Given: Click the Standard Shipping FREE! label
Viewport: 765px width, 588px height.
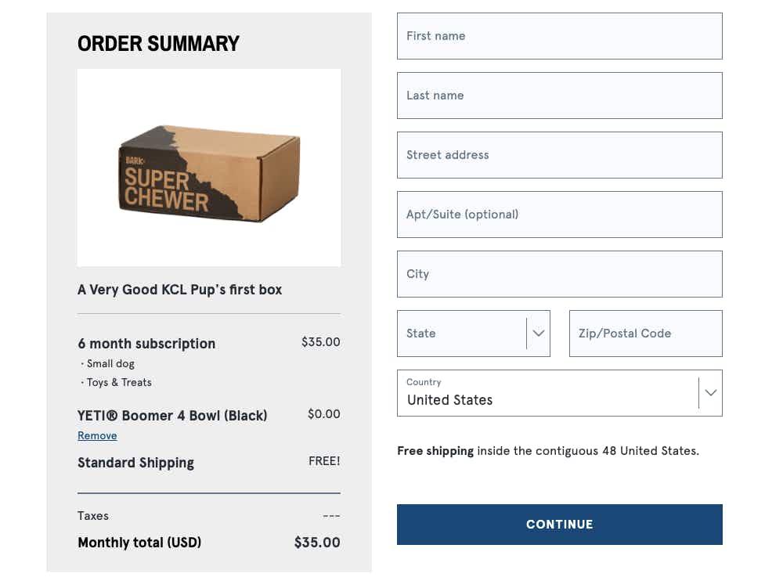Looking at the screenshot, I should 324,461.
